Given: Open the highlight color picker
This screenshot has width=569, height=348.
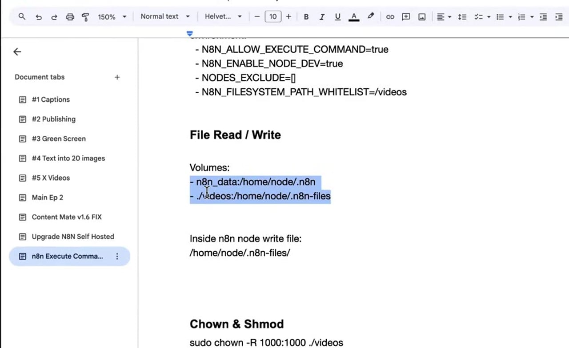Looking at the screenshot, I should click(x=371, y=16).
